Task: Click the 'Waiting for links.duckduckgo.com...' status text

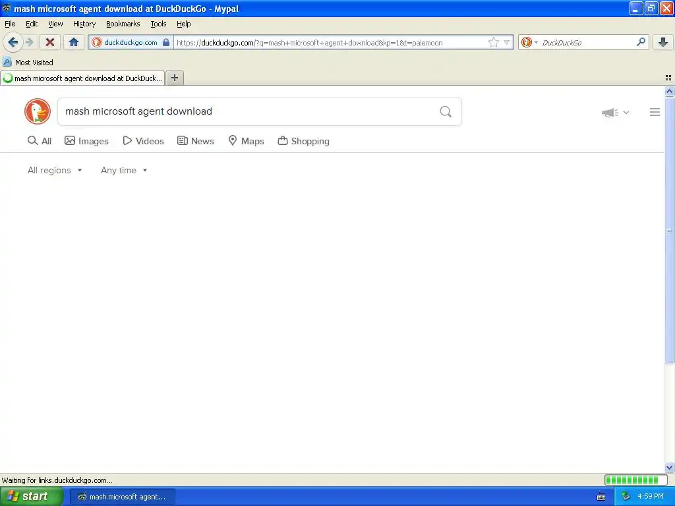Action: pyautogui.click(x=57, y=480)
